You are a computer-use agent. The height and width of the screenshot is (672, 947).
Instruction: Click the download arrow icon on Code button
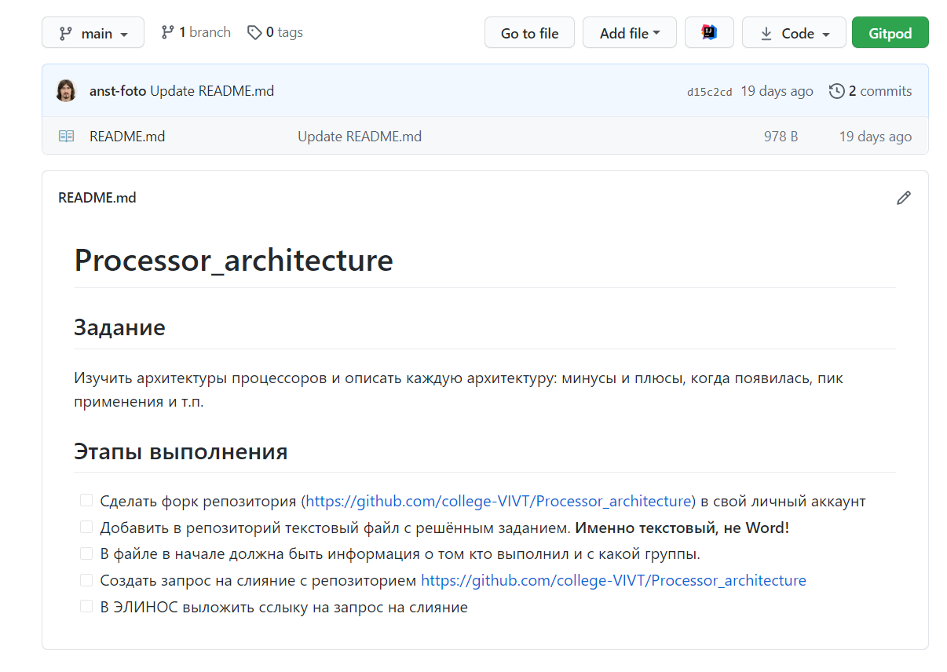765,32
